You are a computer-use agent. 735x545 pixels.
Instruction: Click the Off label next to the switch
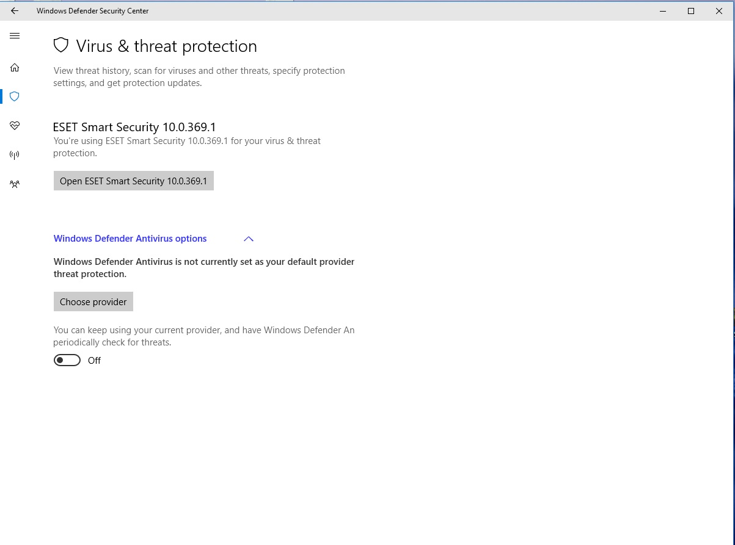[94, 361]
